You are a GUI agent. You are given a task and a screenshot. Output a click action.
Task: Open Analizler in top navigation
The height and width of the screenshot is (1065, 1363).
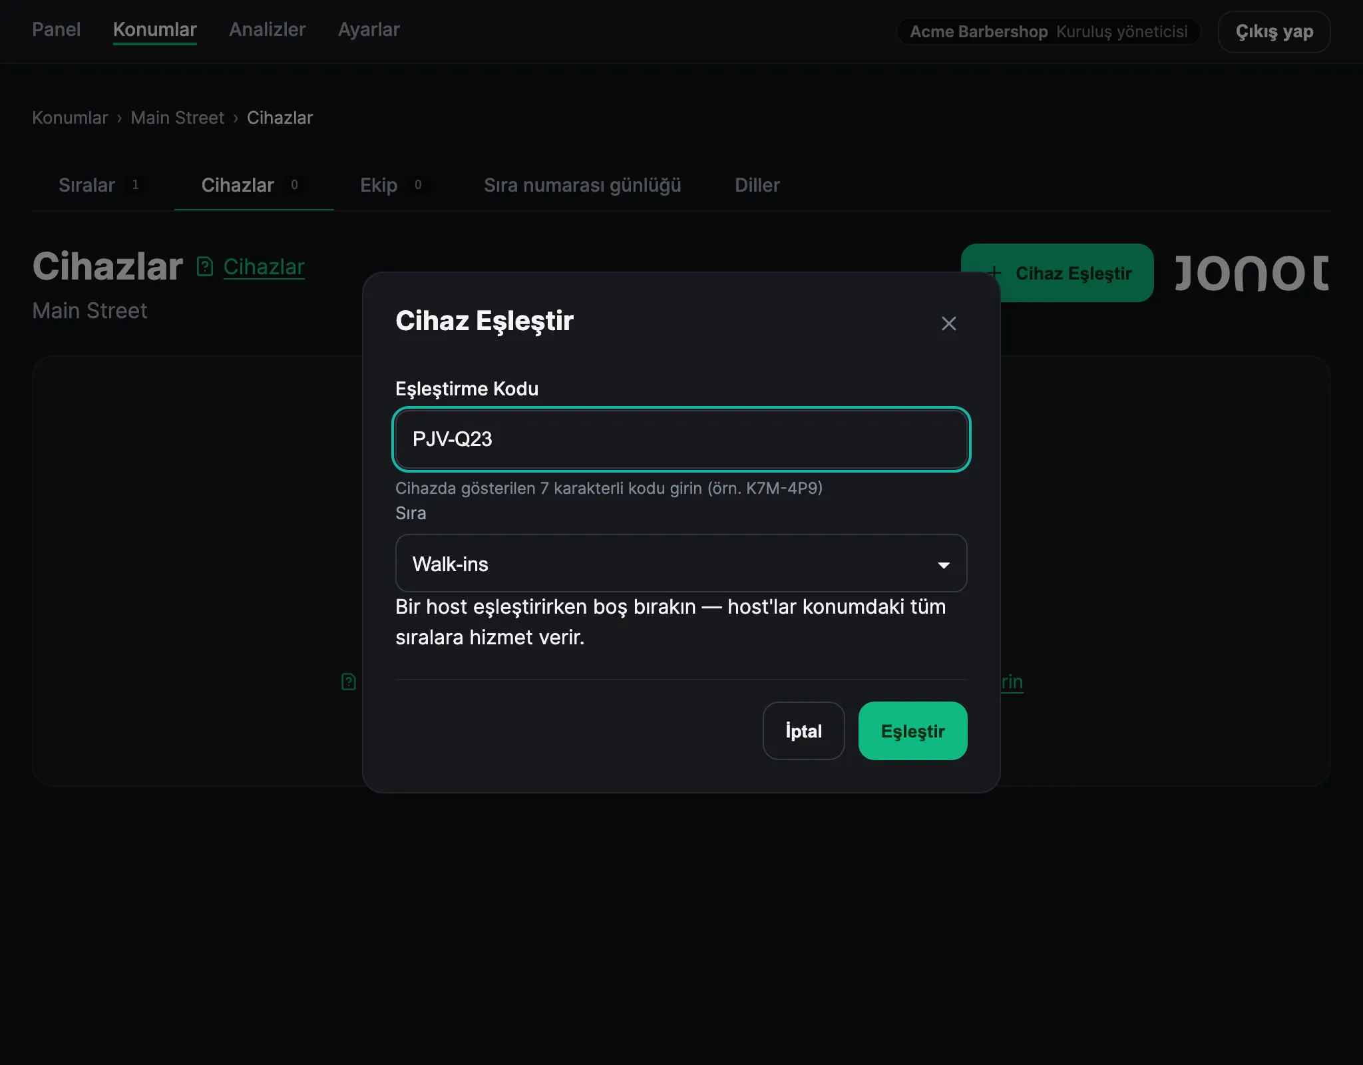click(268, 30)
